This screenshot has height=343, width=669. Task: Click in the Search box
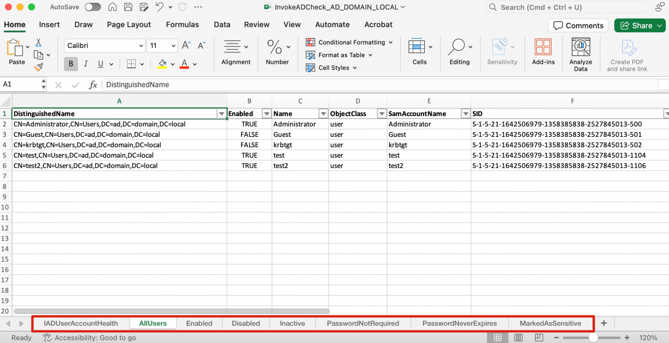coord(566,7)
